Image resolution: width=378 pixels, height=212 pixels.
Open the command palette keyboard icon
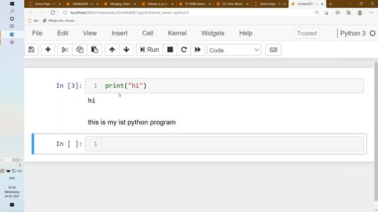point(273,49)
